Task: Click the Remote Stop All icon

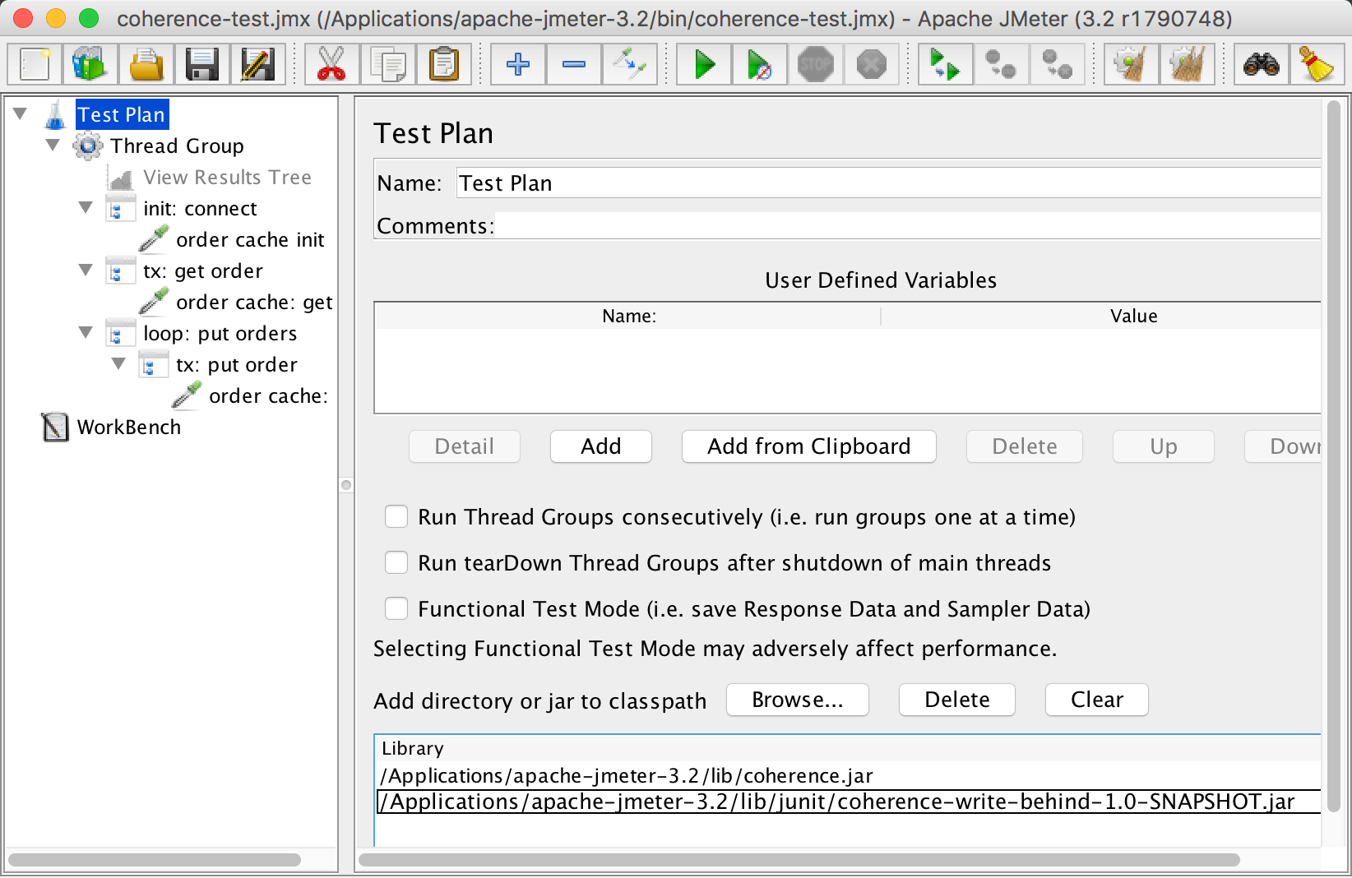Action: [x=1002, y=64]
